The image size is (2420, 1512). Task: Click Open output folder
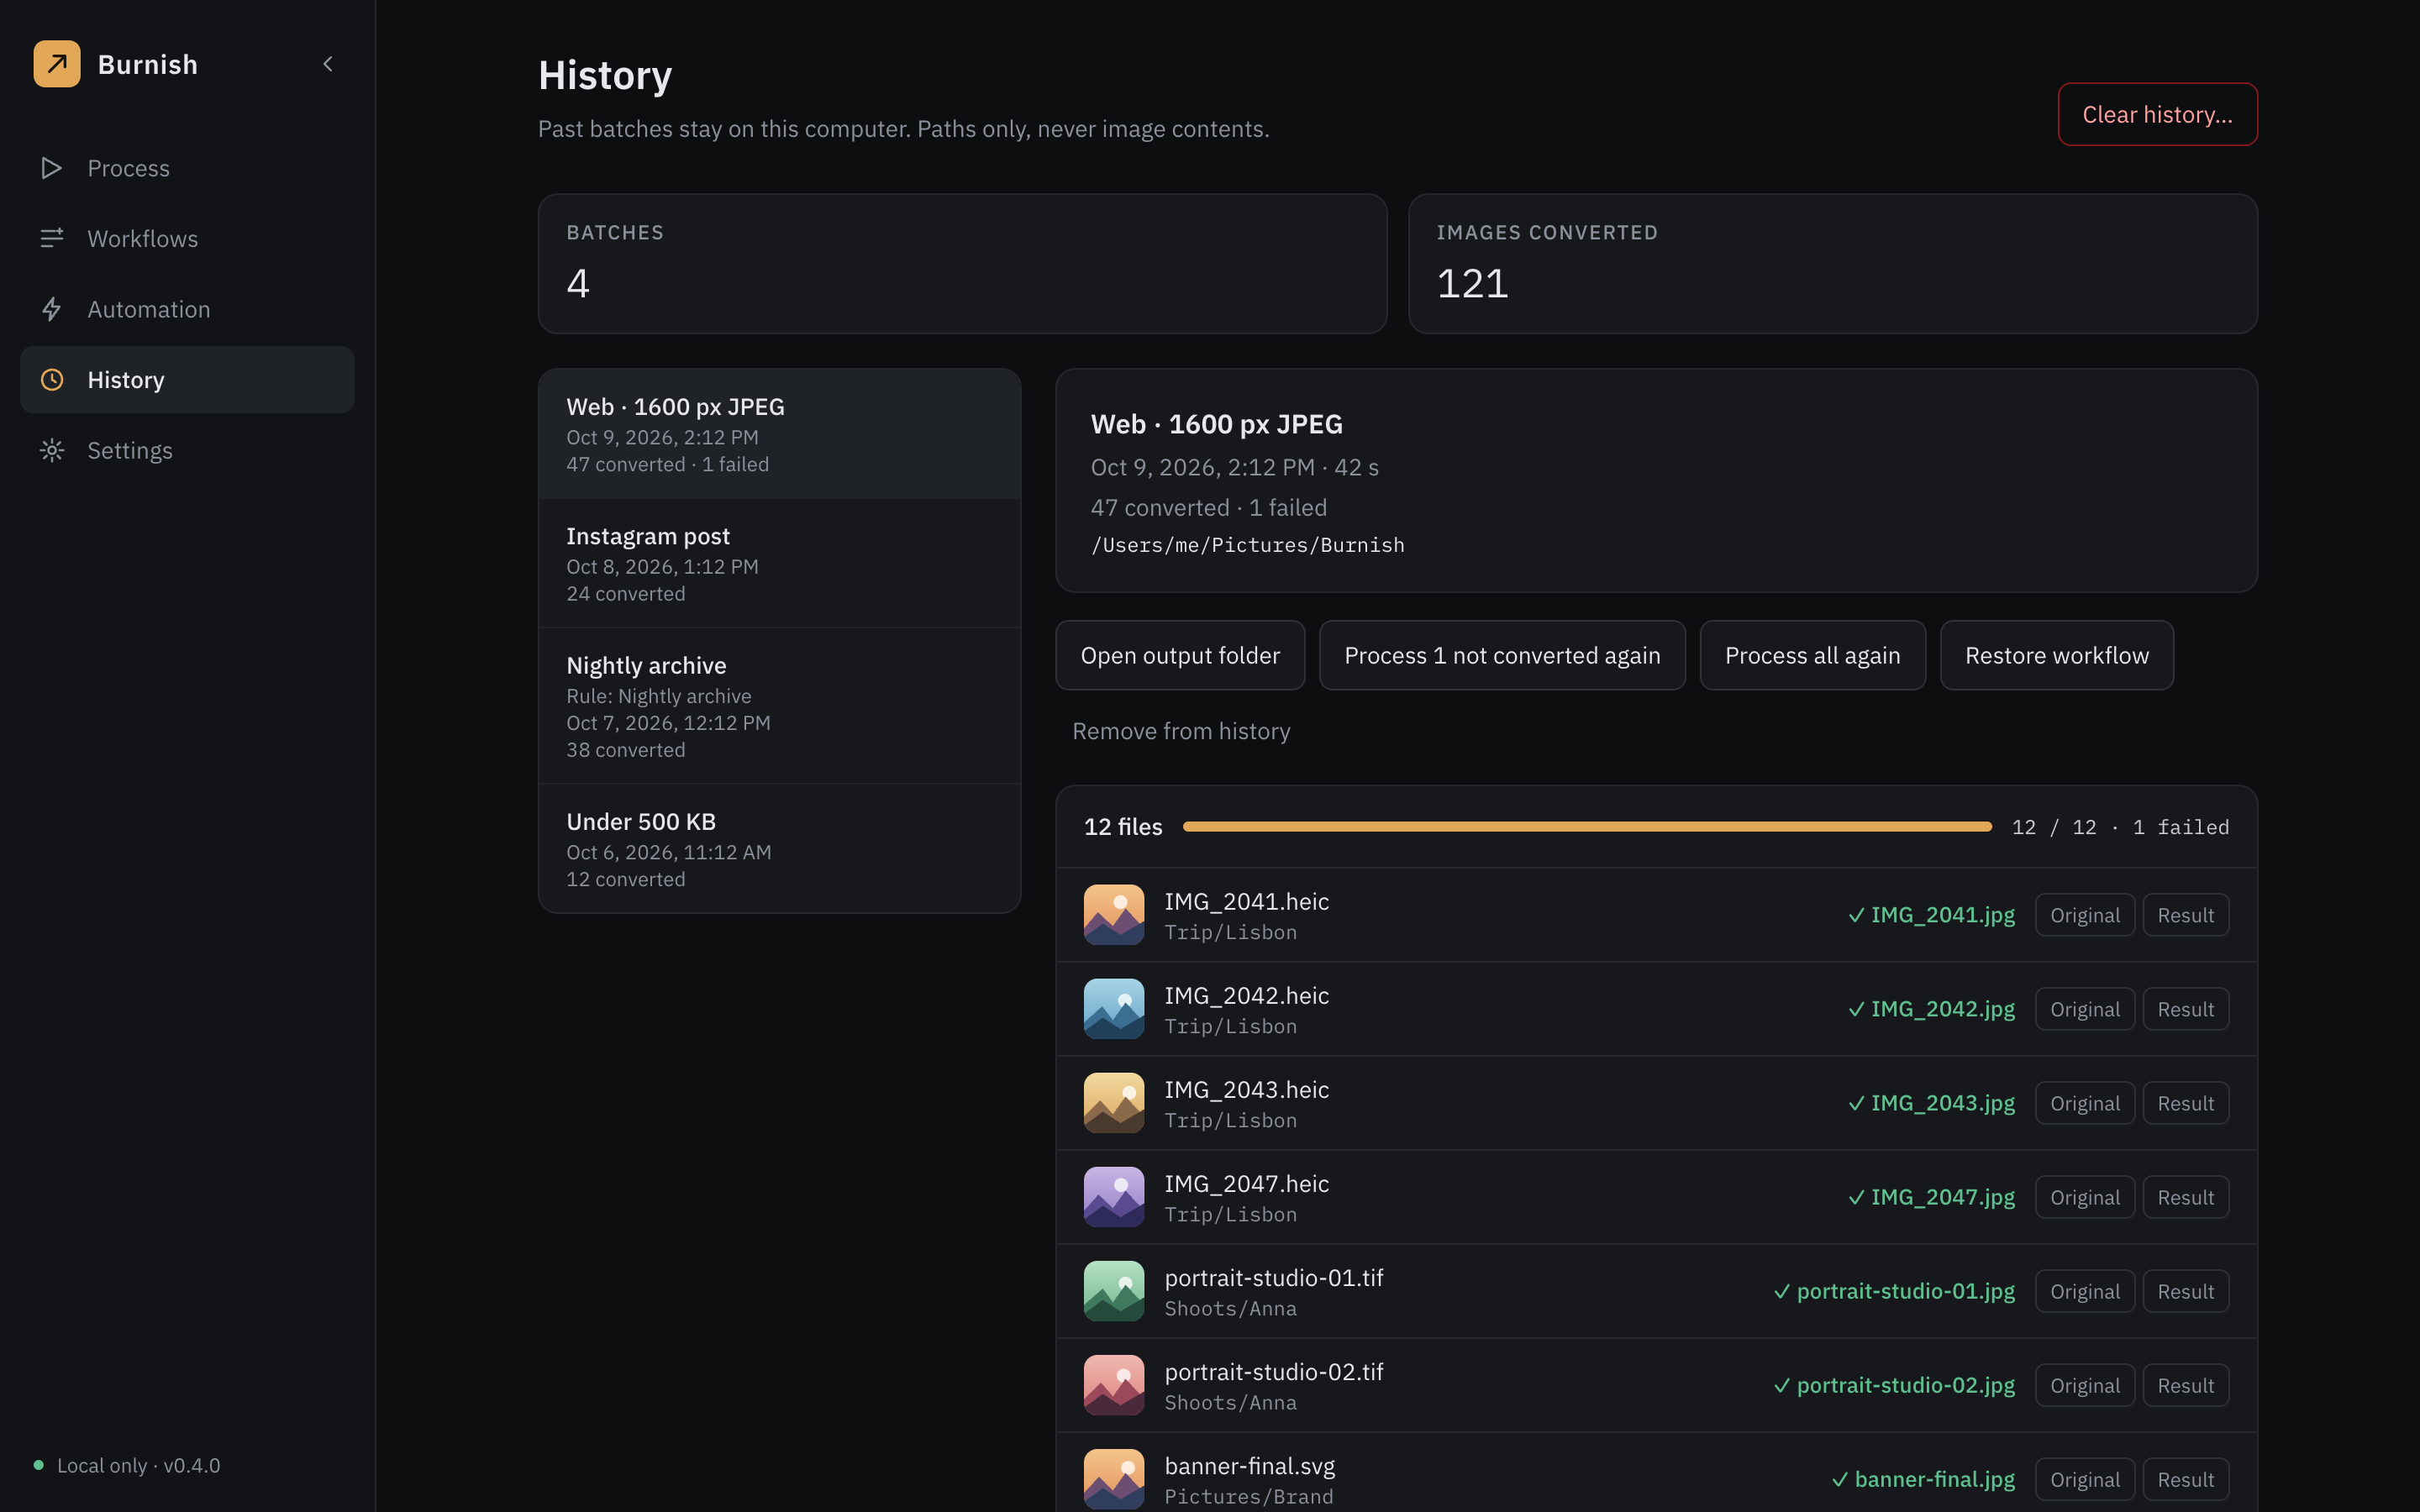pos(1180,655)
